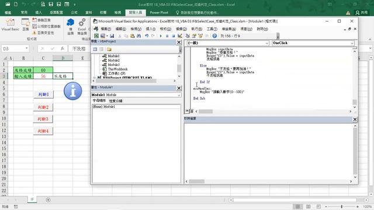The image size is (374, 210).
Task: Select 性質分類 tab in Properties panel
Action: point(116,101)
